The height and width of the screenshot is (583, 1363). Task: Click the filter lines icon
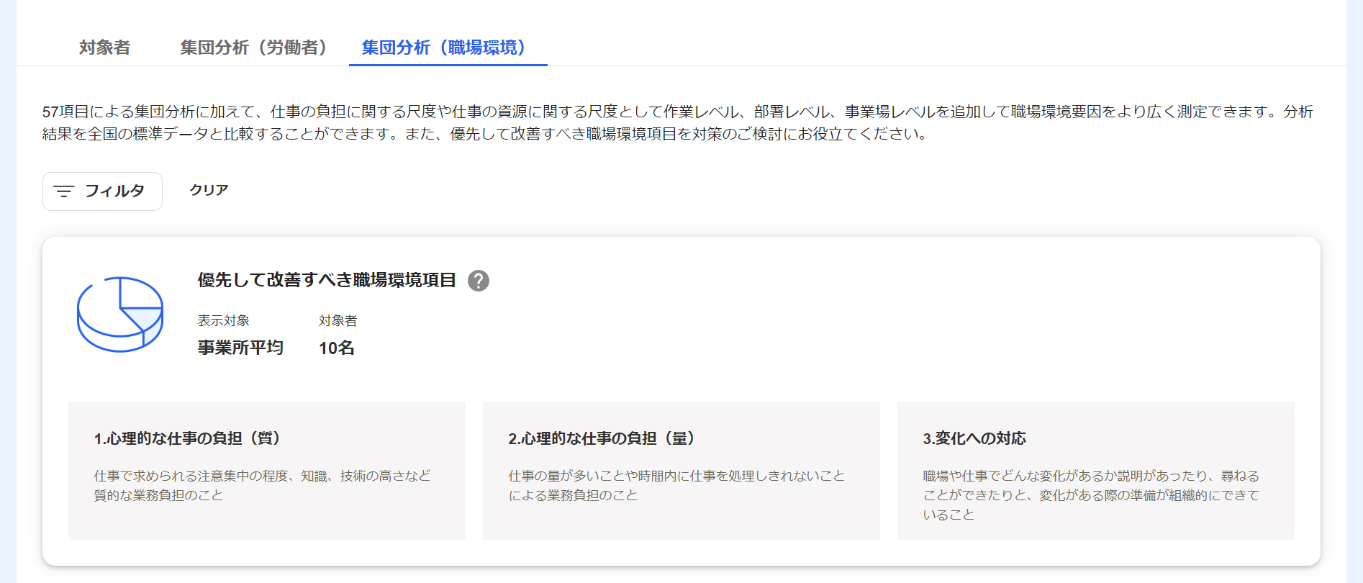click(x=64, y=191)
